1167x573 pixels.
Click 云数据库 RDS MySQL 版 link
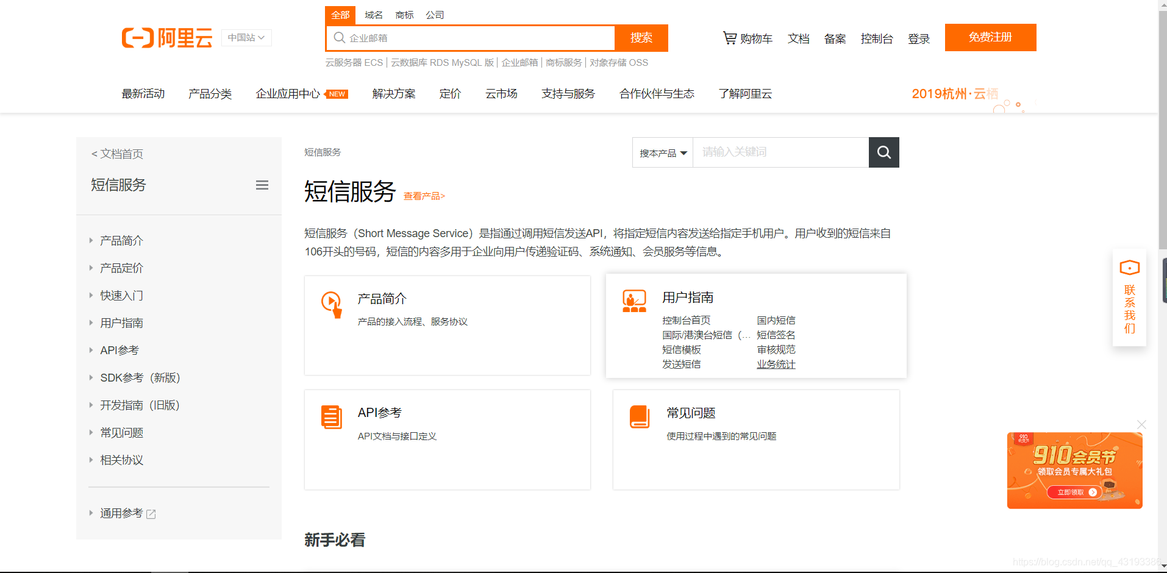pos(442,63)
